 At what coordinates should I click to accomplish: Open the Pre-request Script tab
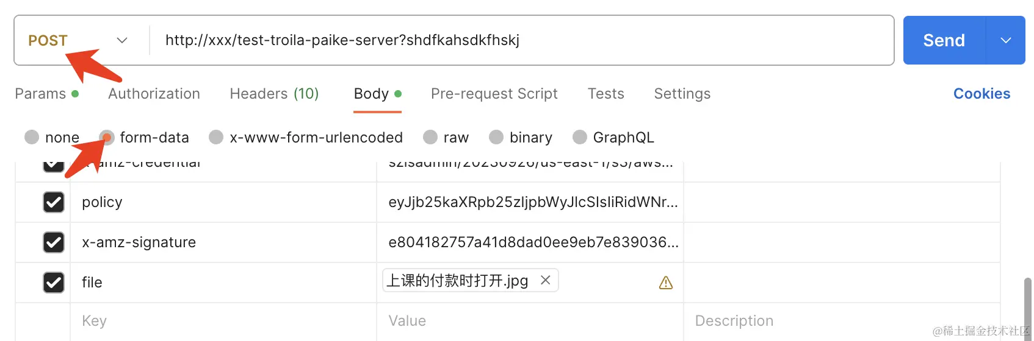(494, 94)
